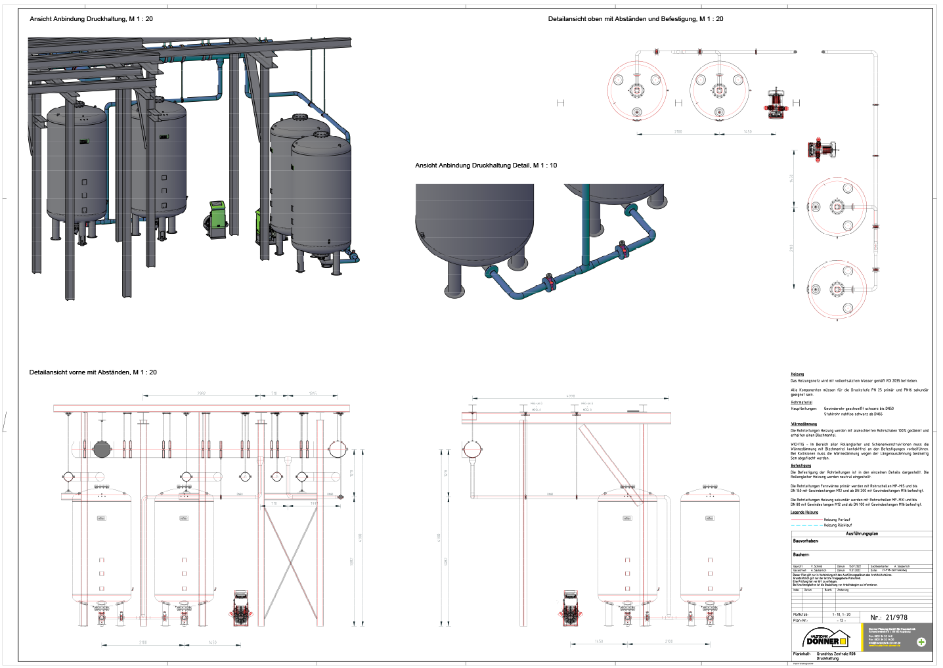Screen dimensions: 943x668
Task: Click the 'Detailansicht vorne mit Abständen' title
Action: point(93,372)
